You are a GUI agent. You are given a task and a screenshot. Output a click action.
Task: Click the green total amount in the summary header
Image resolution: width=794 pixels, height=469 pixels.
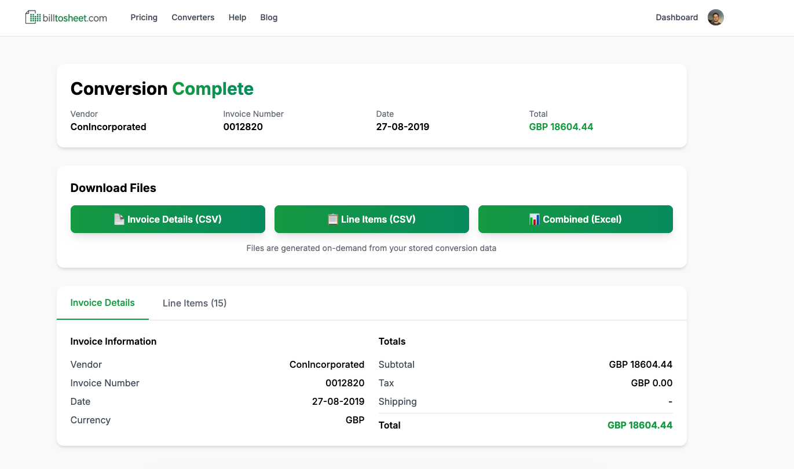[x=561, y=127]
